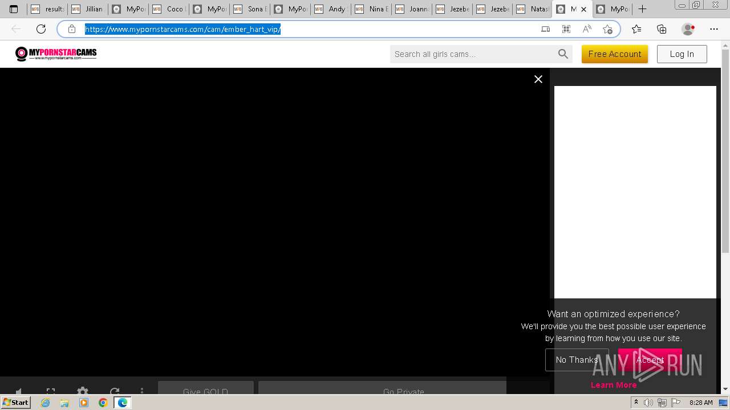730x410 pixels.
Task: Open the player more options dots
Action: (x=142, y=392)
